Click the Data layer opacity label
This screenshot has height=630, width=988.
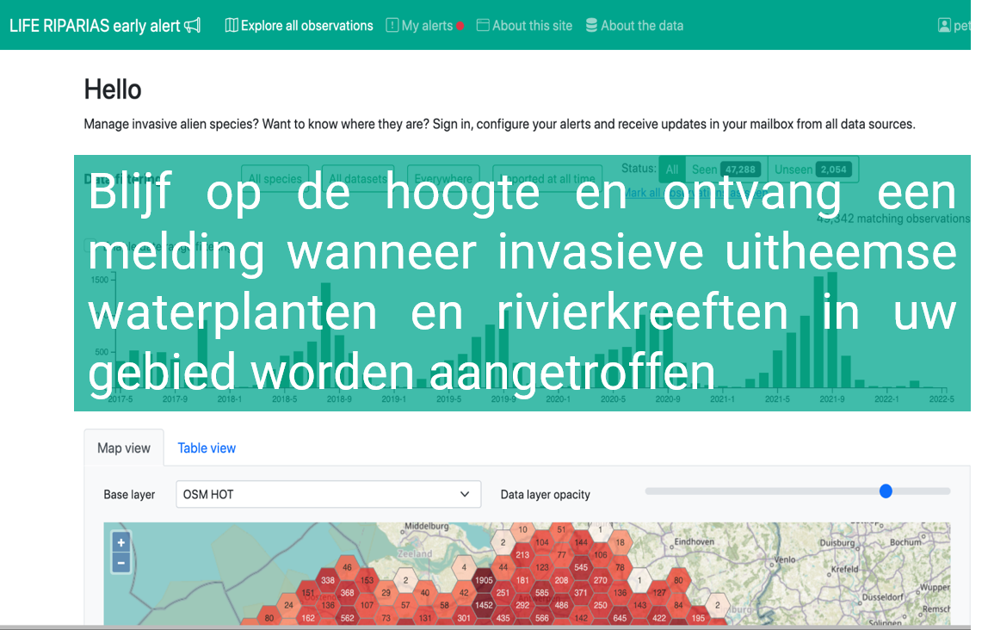[545, 495]
